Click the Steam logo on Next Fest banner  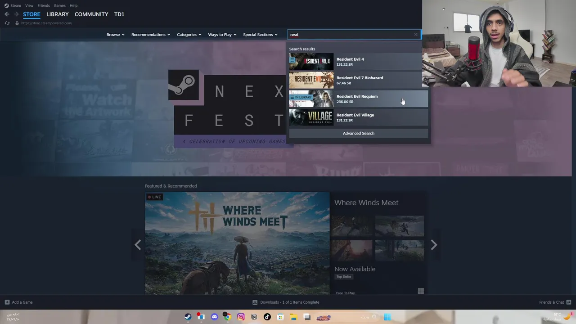coord(184,85)
